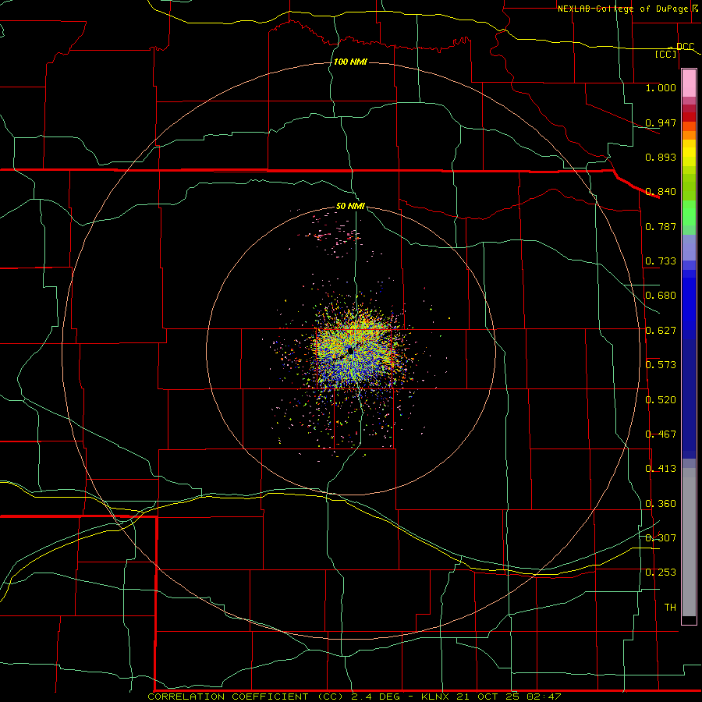Pick the red segment of the color bar

pyautogui.click(x=689, y=116)
